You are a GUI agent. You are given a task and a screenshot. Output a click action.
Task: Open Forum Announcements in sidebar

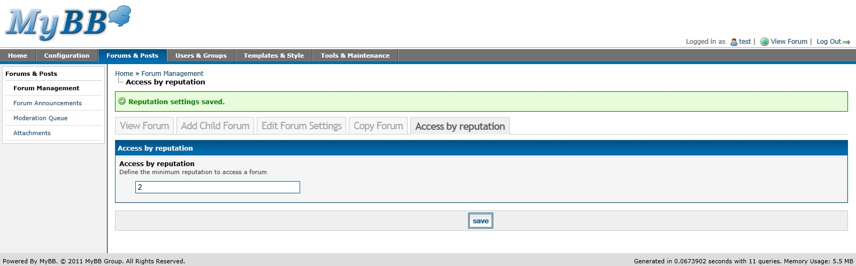click(48, 103)
